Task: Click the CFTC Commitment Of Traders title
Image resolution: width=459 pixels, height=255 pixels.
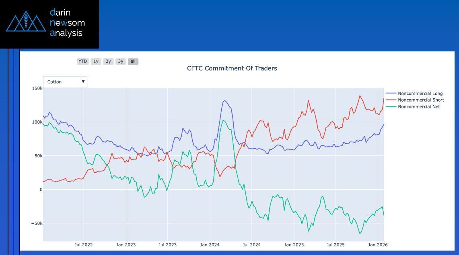Action: click(x=232, y=68)
